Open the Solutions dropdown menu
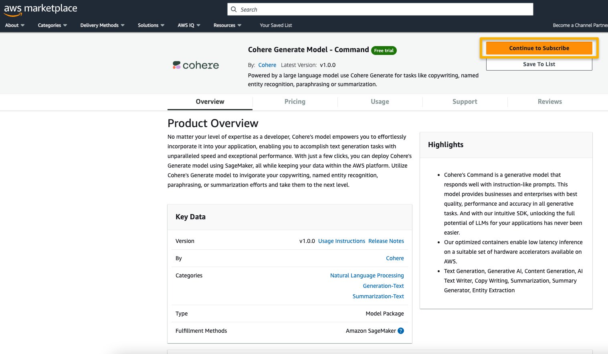Screen dimensions: 608x354 tap(151, 25)
